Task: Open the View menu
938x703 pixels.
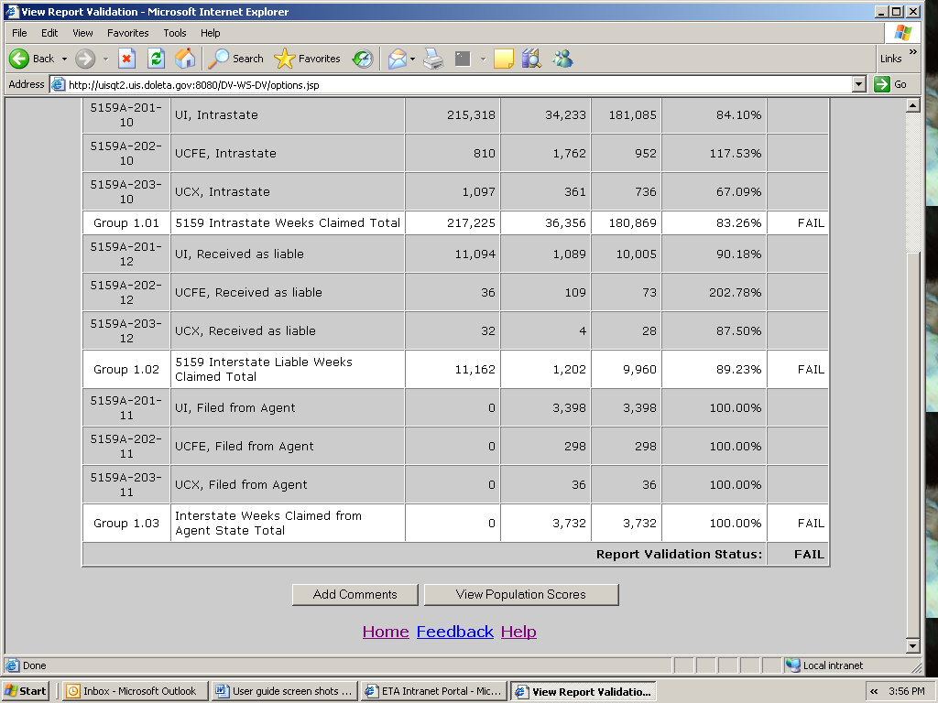Action: coord(82,33)
